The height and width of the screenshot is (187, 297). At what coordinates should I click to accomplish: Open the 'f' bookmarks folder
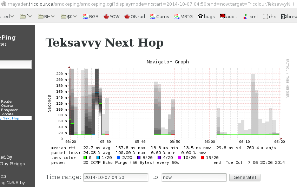click(x=26, y=16)
